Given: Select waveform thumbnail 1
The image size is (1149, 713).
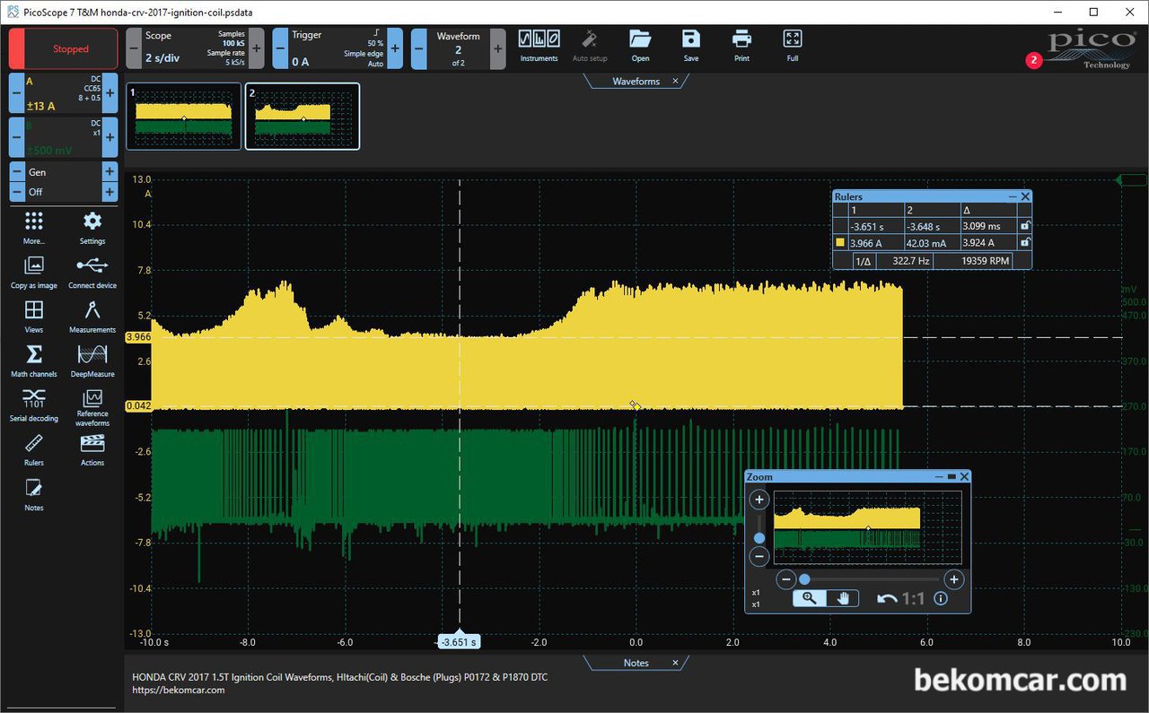Looking at the screenshot, I should pos(184,117).
